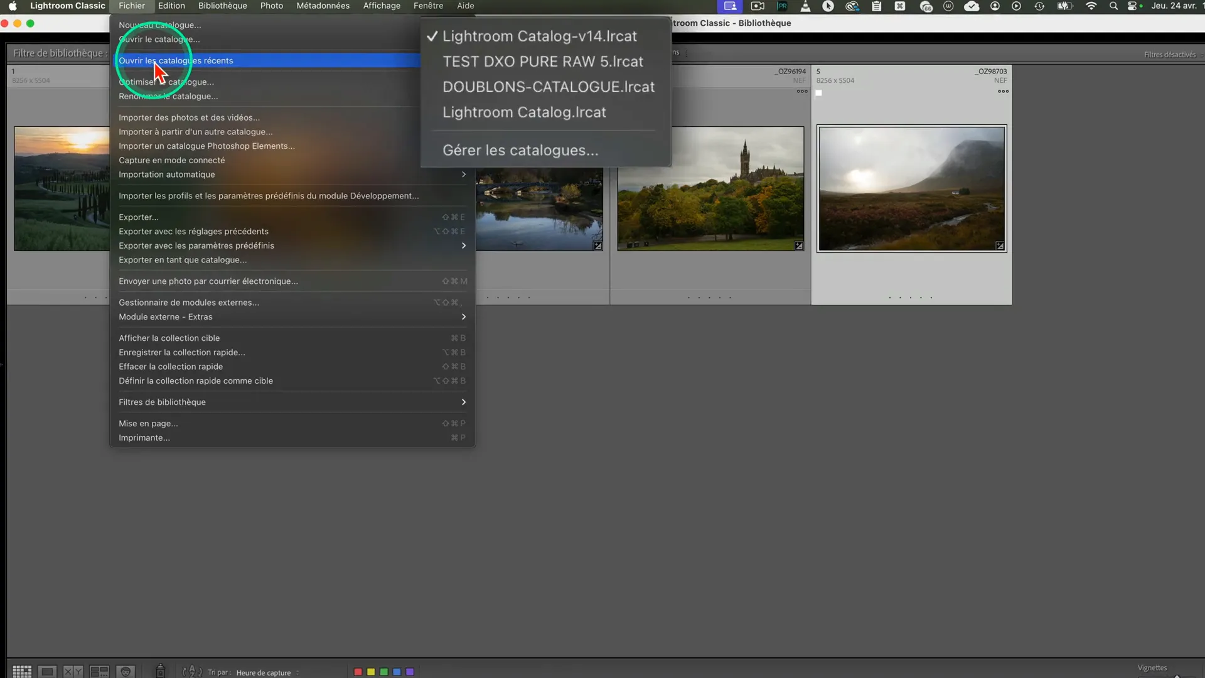Viewport: 1205px width, 678px height.
Task: Switch to grid view mode
Action: click(x=22, y=672)
